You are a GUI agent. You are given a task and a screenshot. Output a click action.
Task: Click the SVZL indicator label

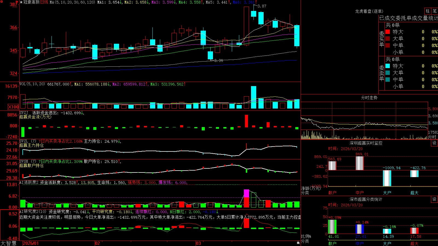(x=24, y=141)
